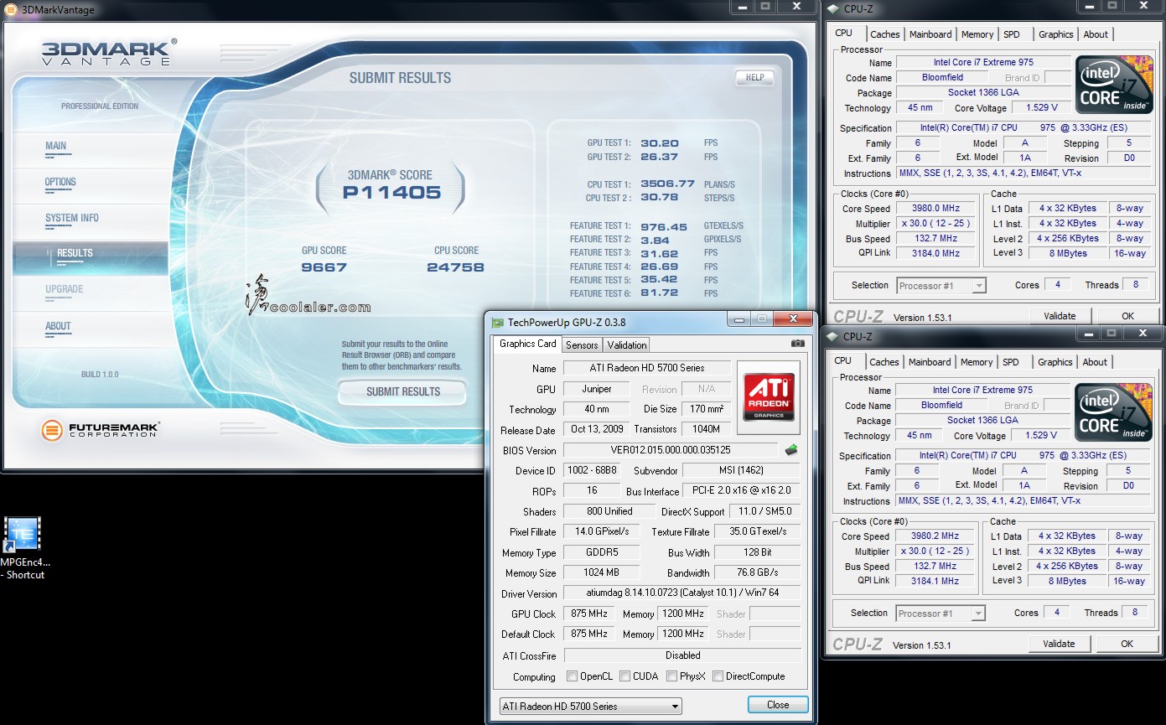Click the BIOS save chip icon in GPU-Z
The height and width of the screenshot is (725, 1166).
(x=791, y=450)
